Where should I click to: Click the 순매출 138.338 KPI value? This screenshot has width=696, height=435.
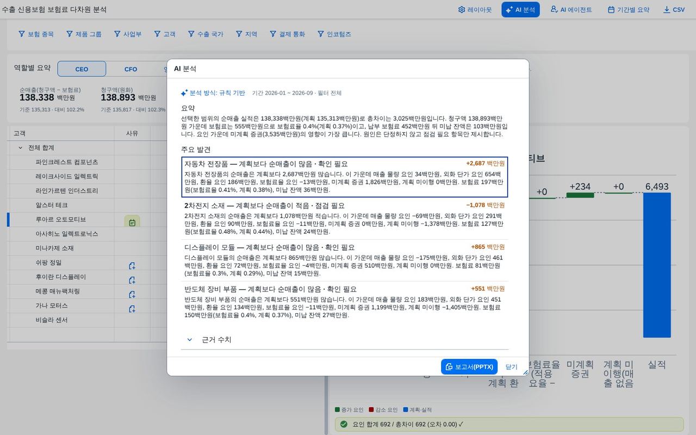37,97
